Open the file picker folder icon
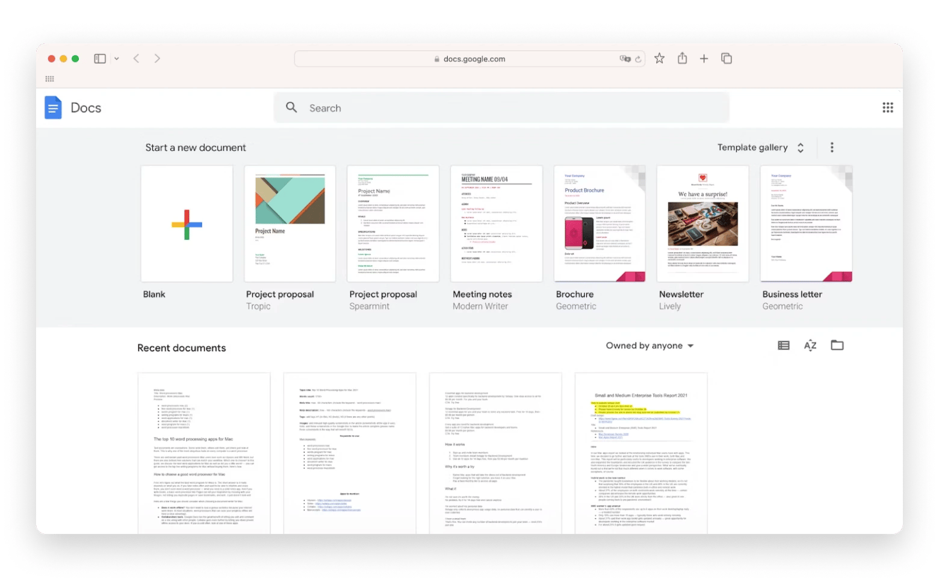939x582 pixels. (x=837, y=345)
